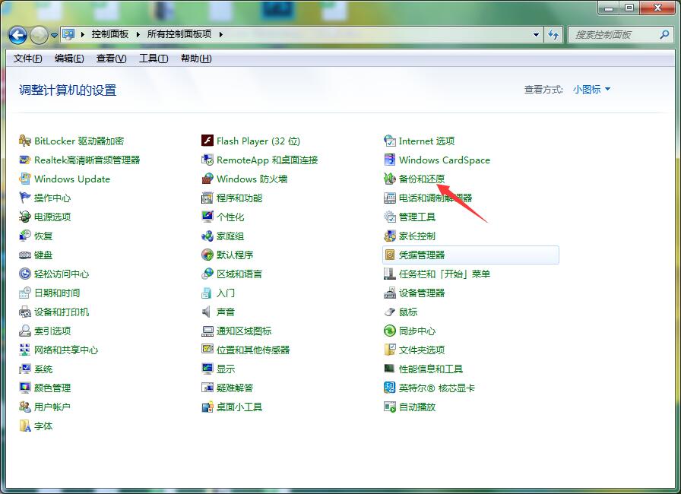Click the 默认程序 icon
Image resolution: width=681 pixels, height=494 pixels.
coord(207,255)
